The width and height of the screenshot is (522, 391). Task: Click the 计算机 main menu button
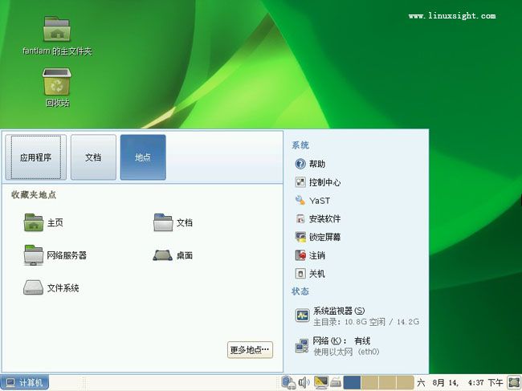(x=25, y=383)
